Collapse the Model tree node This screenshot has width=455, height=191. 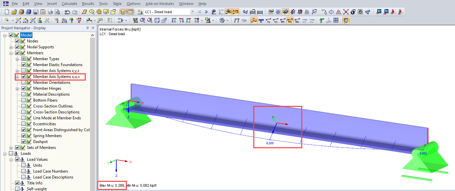tap(5, 35)
